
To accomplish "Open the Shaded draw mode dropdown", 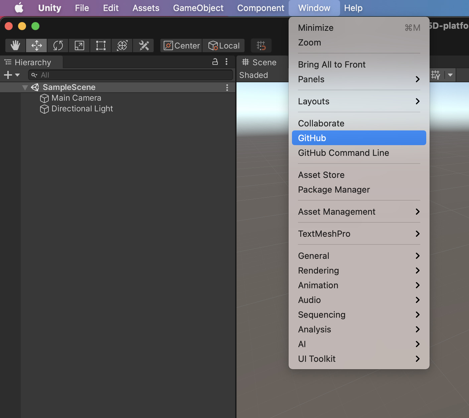I will [x=254, y=75].
